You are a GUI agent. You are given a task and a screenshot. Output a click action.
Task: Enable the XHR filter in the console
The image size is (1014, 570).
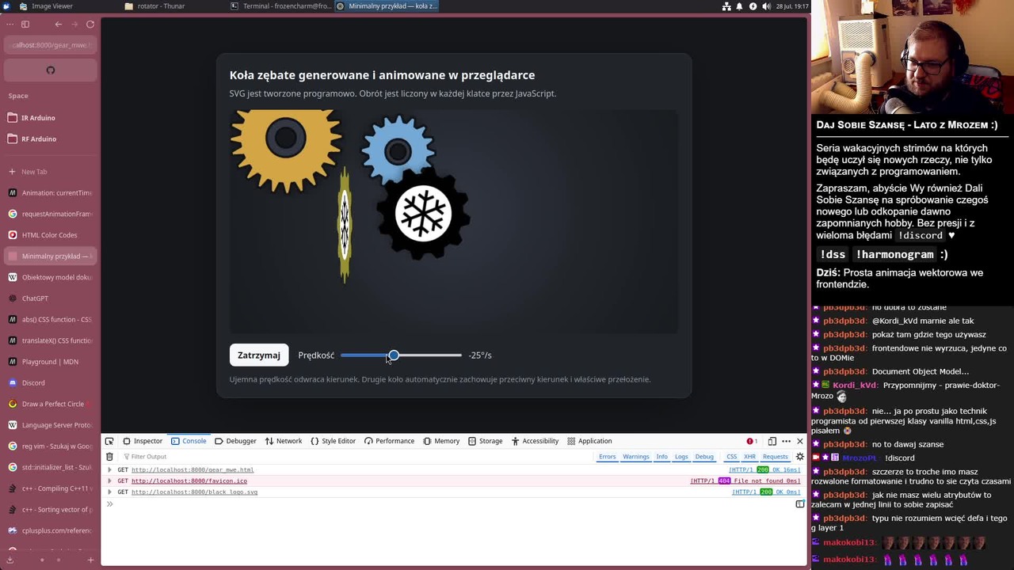[x=749, y=457]
